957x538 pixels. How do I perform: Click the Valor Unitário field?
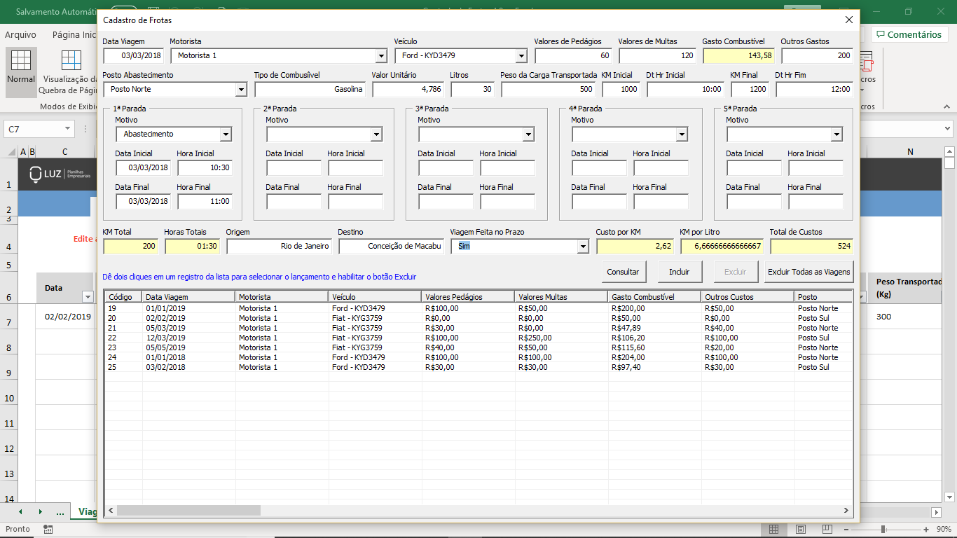(x=408, y=89)
